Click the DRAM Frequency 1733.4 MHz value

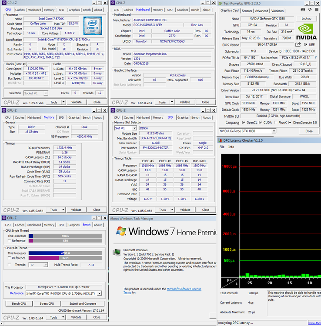coord(64,148)
